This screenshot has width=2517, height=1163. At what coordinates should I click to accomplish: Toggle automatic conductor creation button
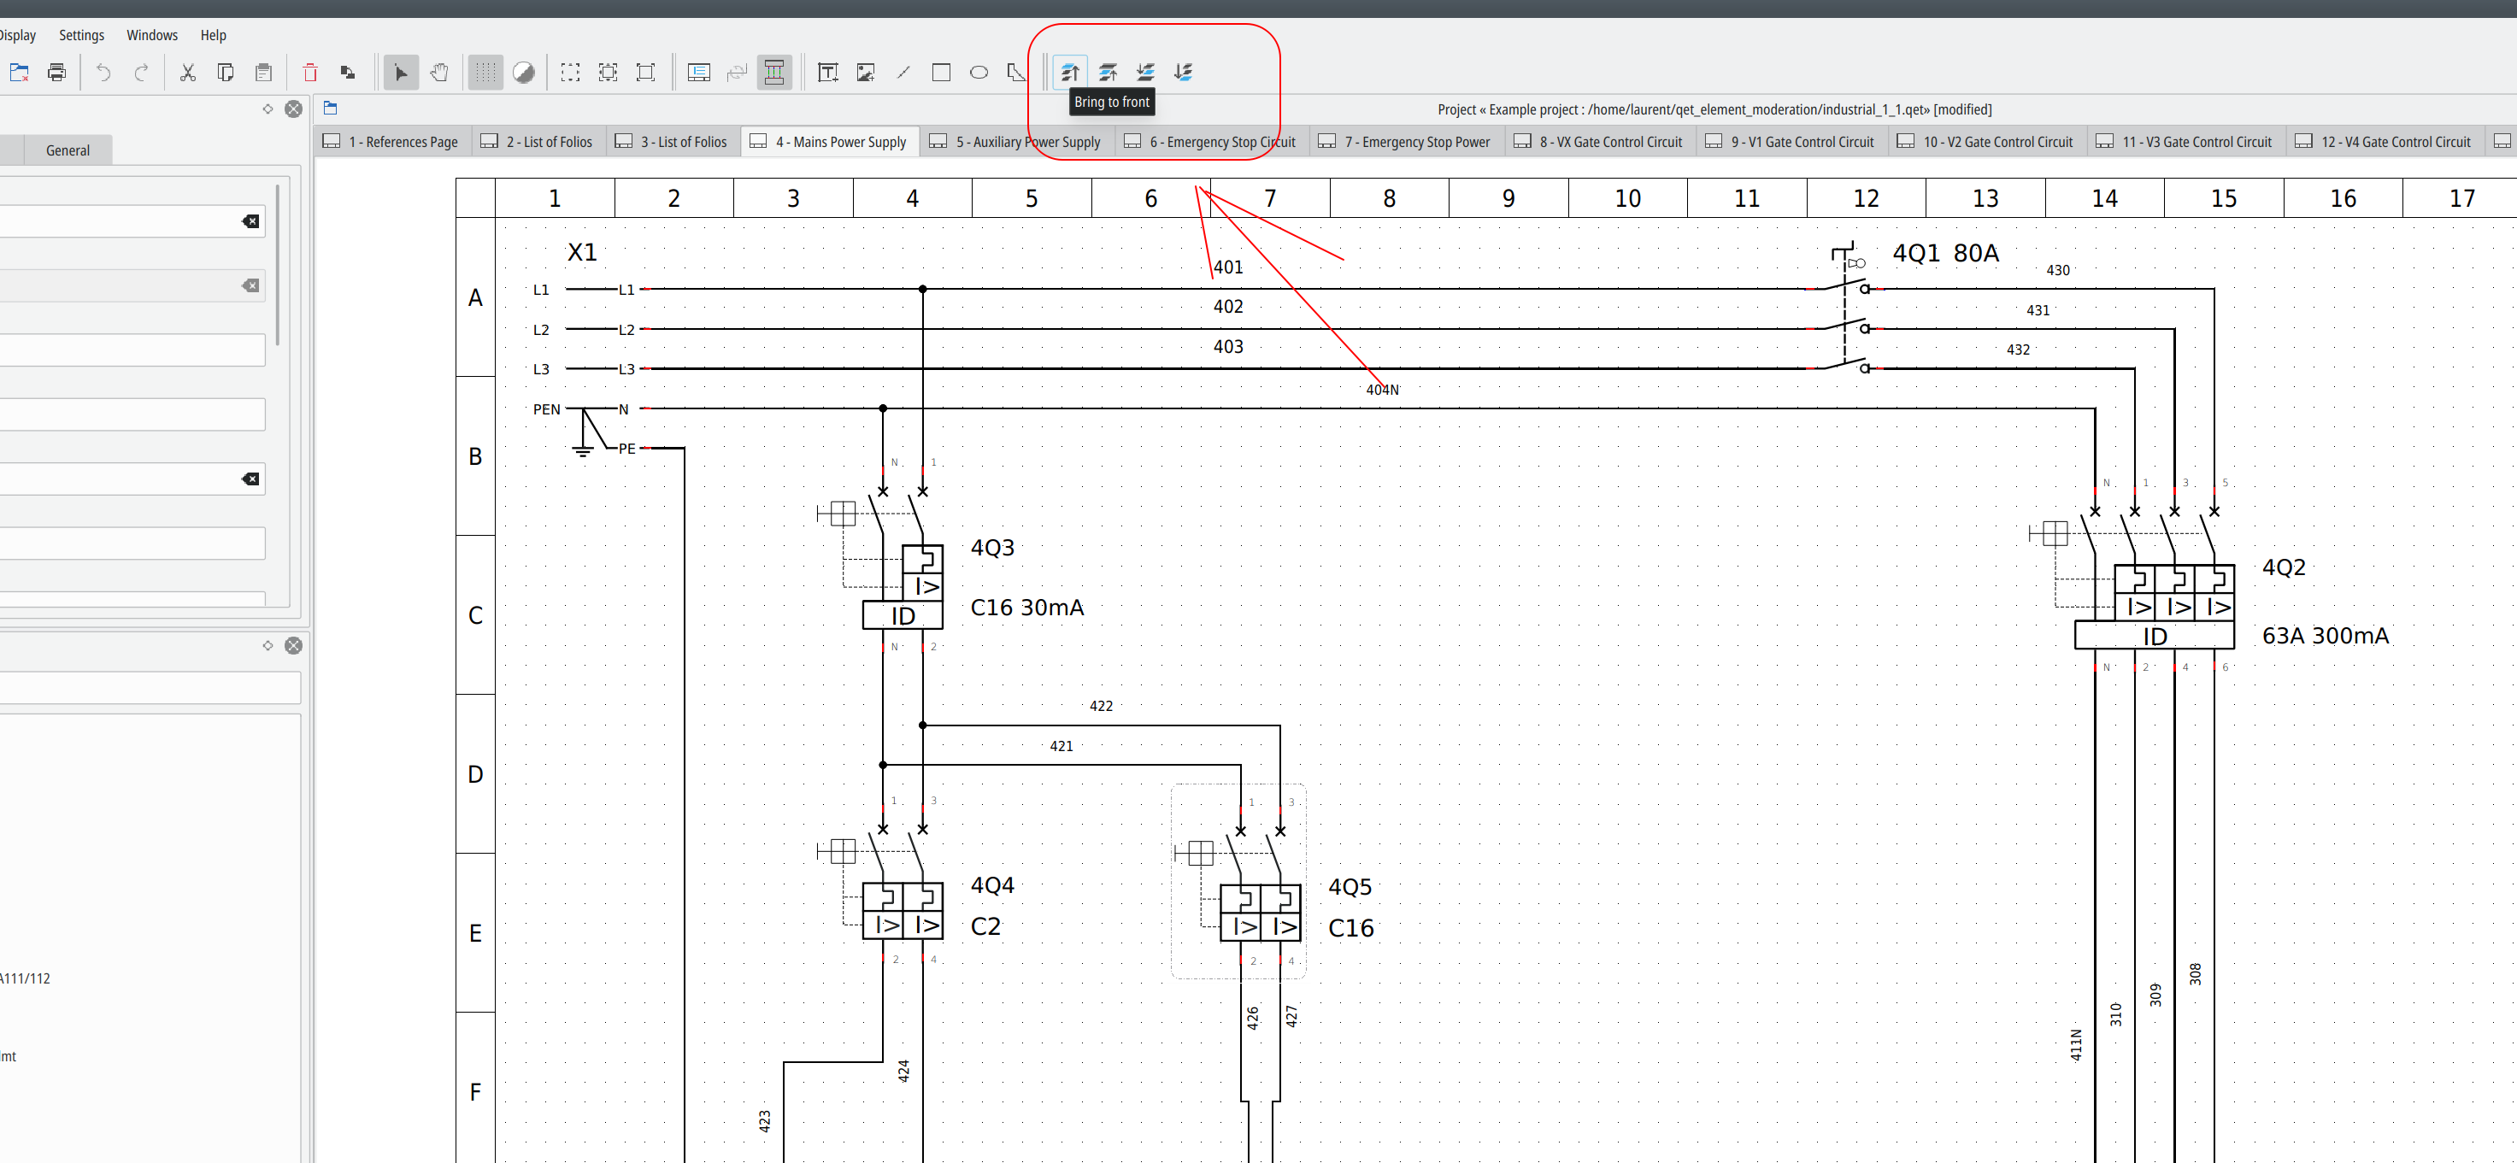[773, 73]
